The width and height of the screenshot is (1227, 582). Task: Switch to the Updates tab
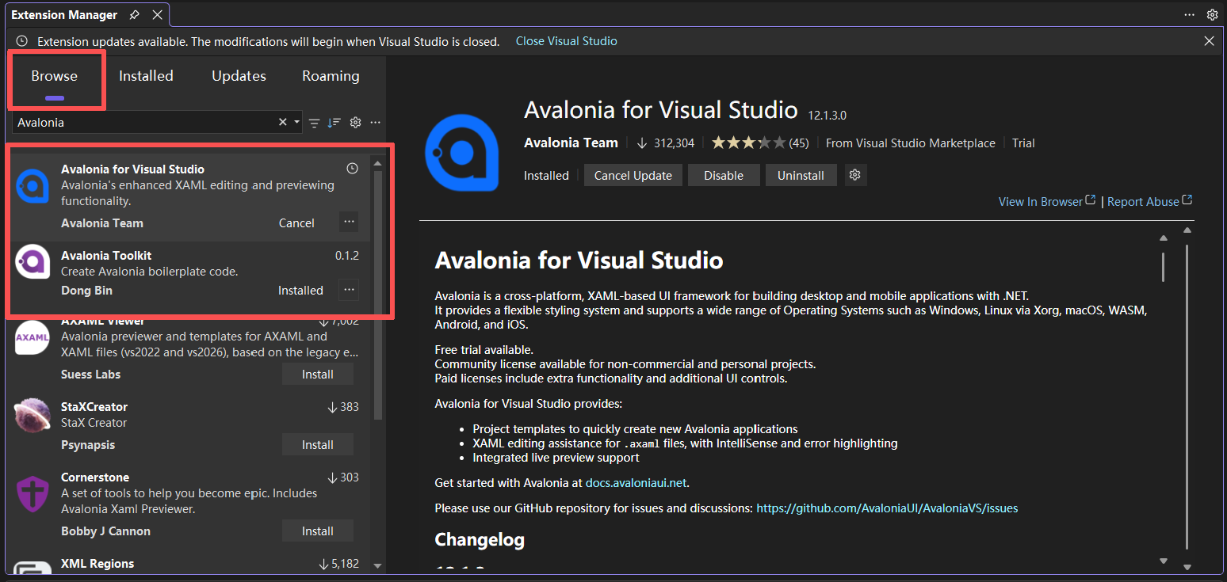(239, 76)
